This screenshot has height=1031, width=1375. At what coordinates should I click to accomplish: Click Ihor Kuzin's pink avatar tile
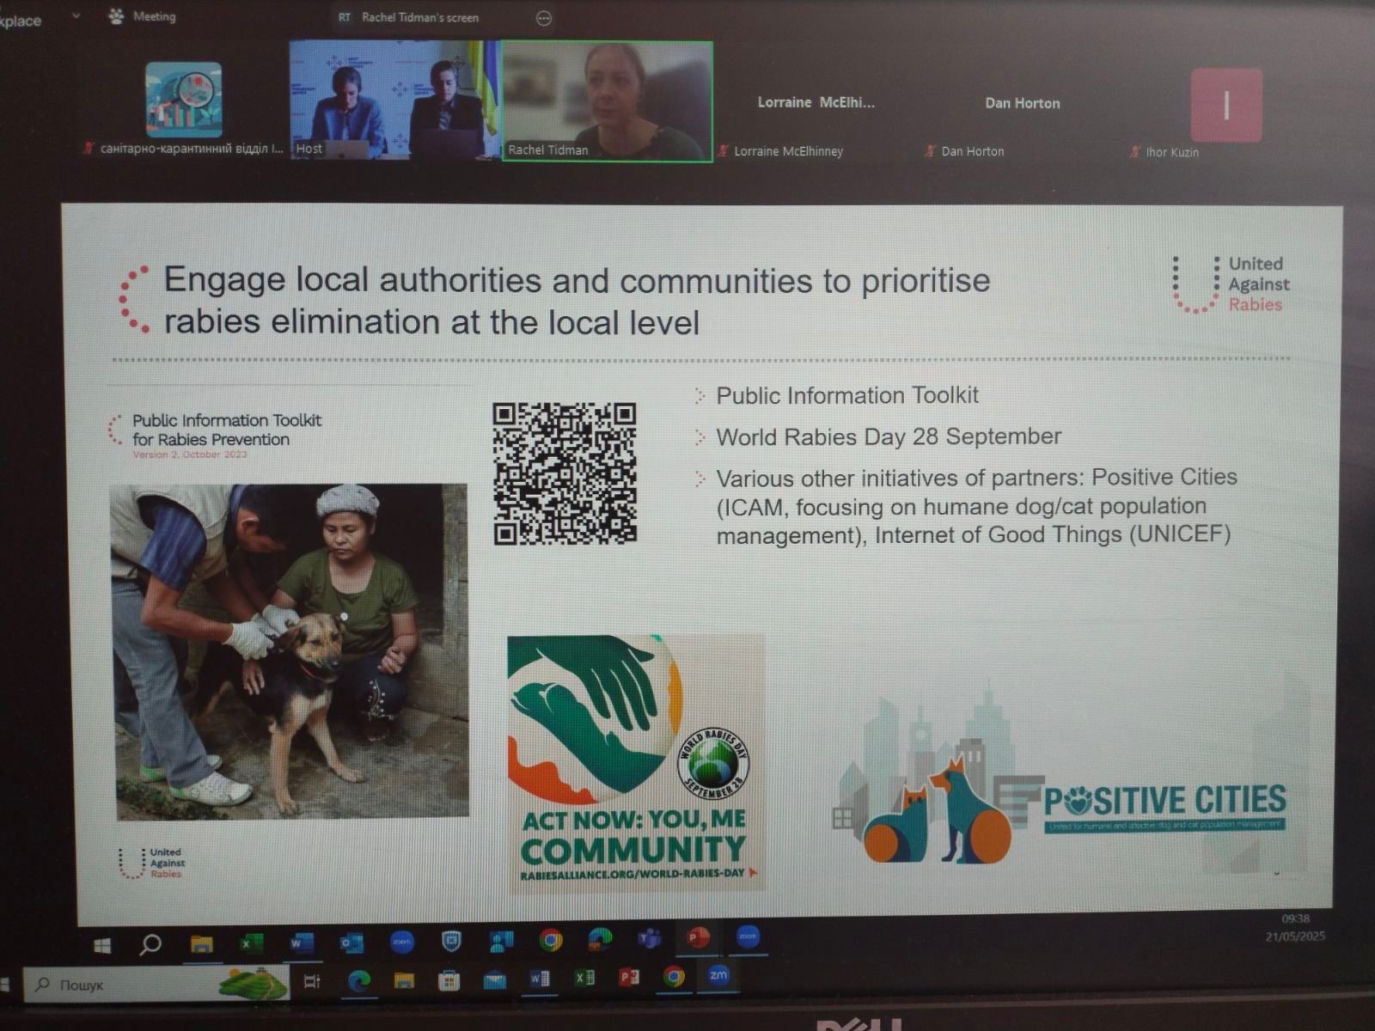[1226, 106]
